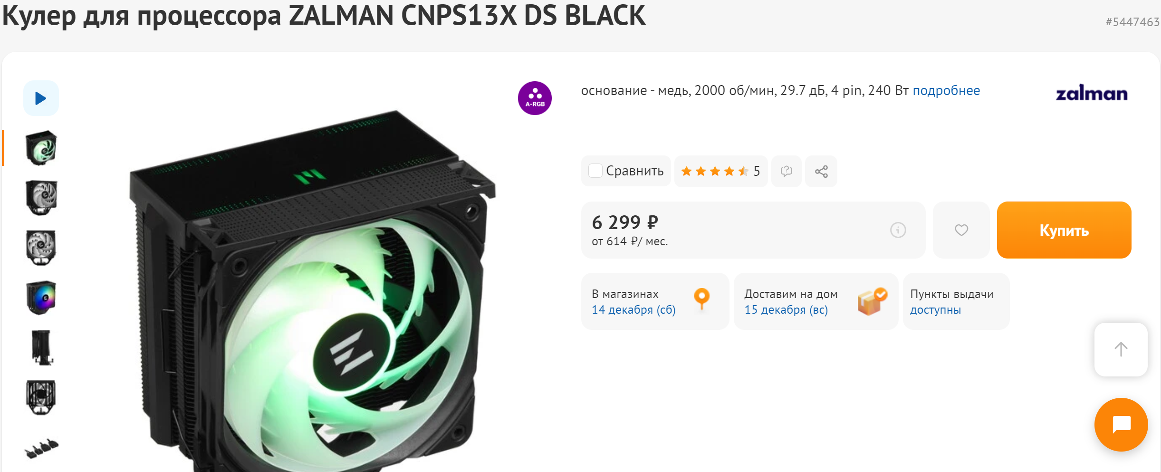Open the orange chat bubble button
The width and height of the screenshot is (1161, 472).
click(x=1121, y=424)
